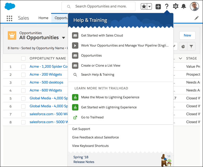Open the salesforce.com - 500 opportunity

click(x=49, y=114)
